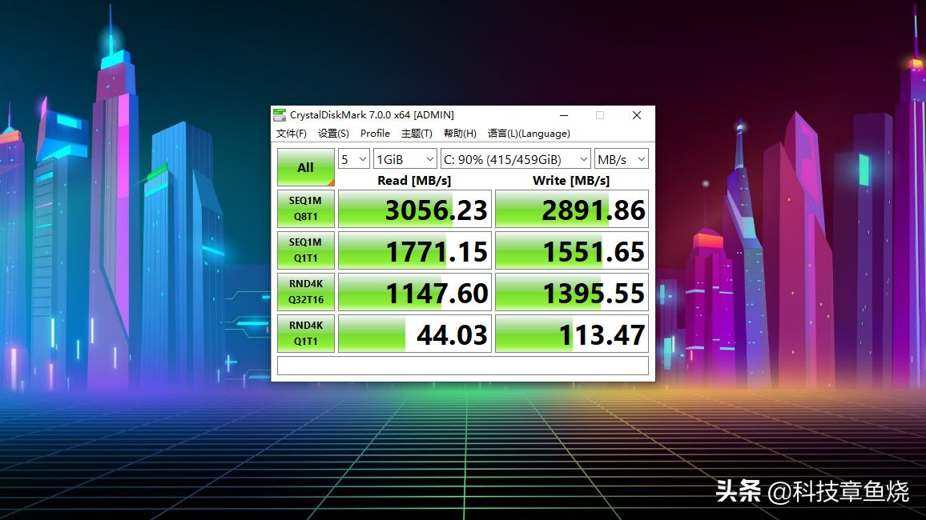
Task: Run the RND4K Q1T1 test
Action: (x=306, y=333)
